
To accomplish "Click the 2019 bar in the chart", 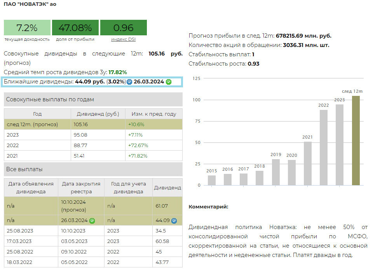I will 275,172.
